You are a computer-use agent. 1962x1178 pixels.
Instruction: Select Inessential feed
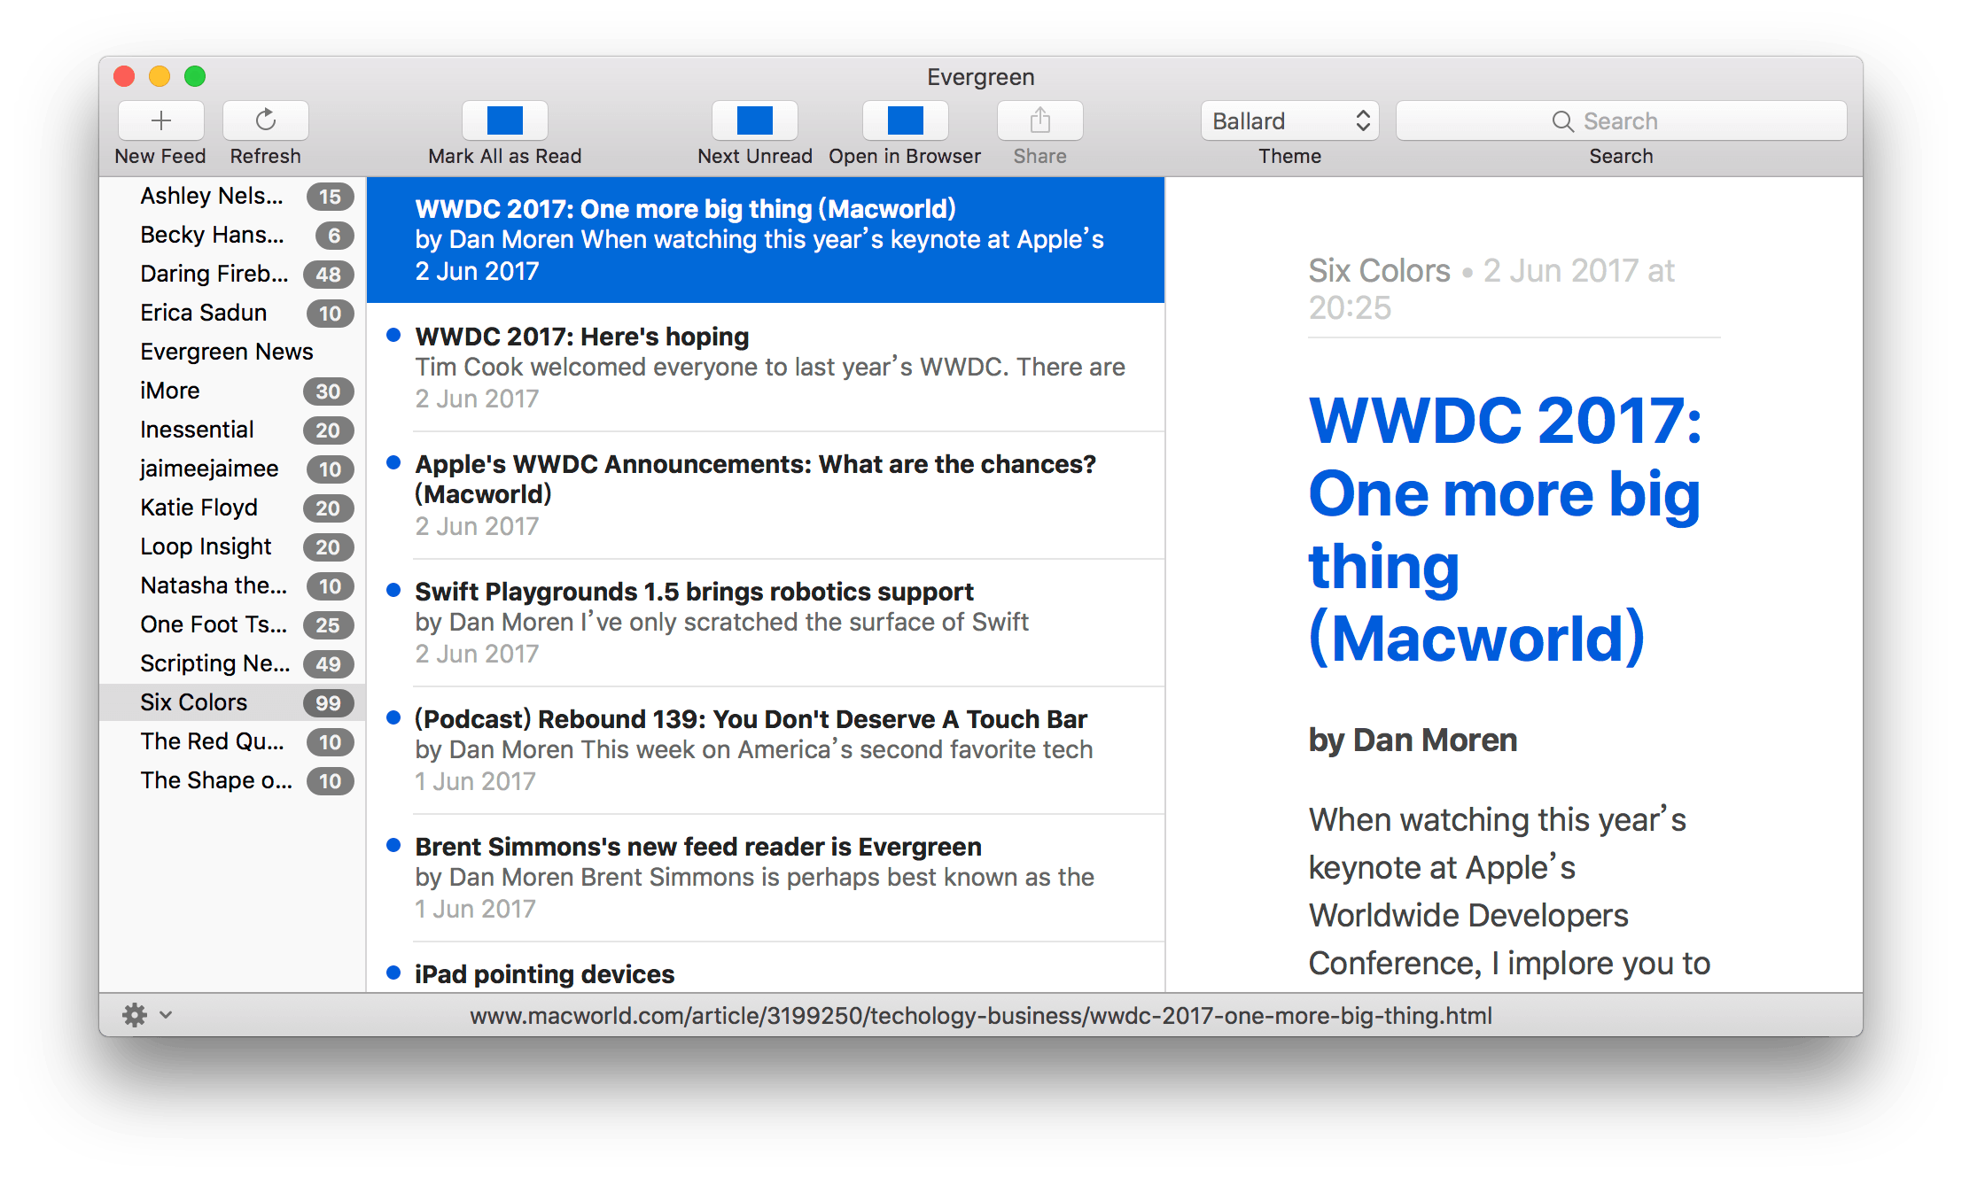pyautogui.click(x=232, y=430)
